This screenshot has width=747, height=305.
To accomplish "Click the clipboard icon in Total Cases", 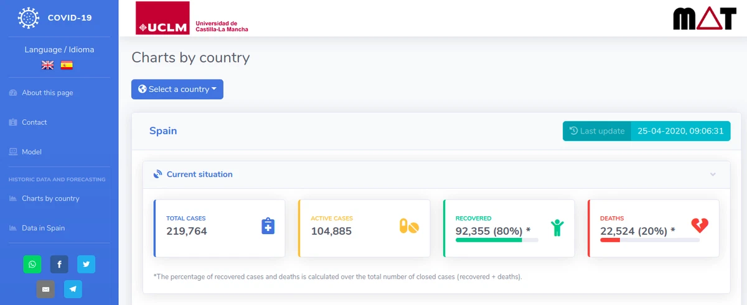I will (x=268, y=226).
